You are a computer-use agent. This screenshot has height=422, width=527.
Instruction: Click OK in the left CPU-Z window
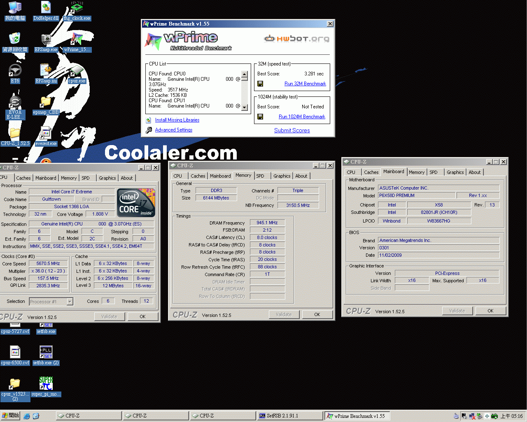click(142, 316)
